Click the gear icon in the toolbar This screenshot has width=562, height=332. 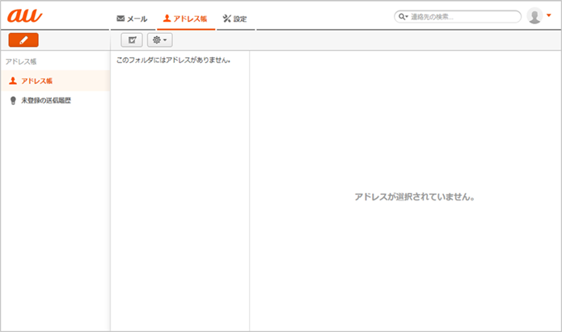pos(156,40)
